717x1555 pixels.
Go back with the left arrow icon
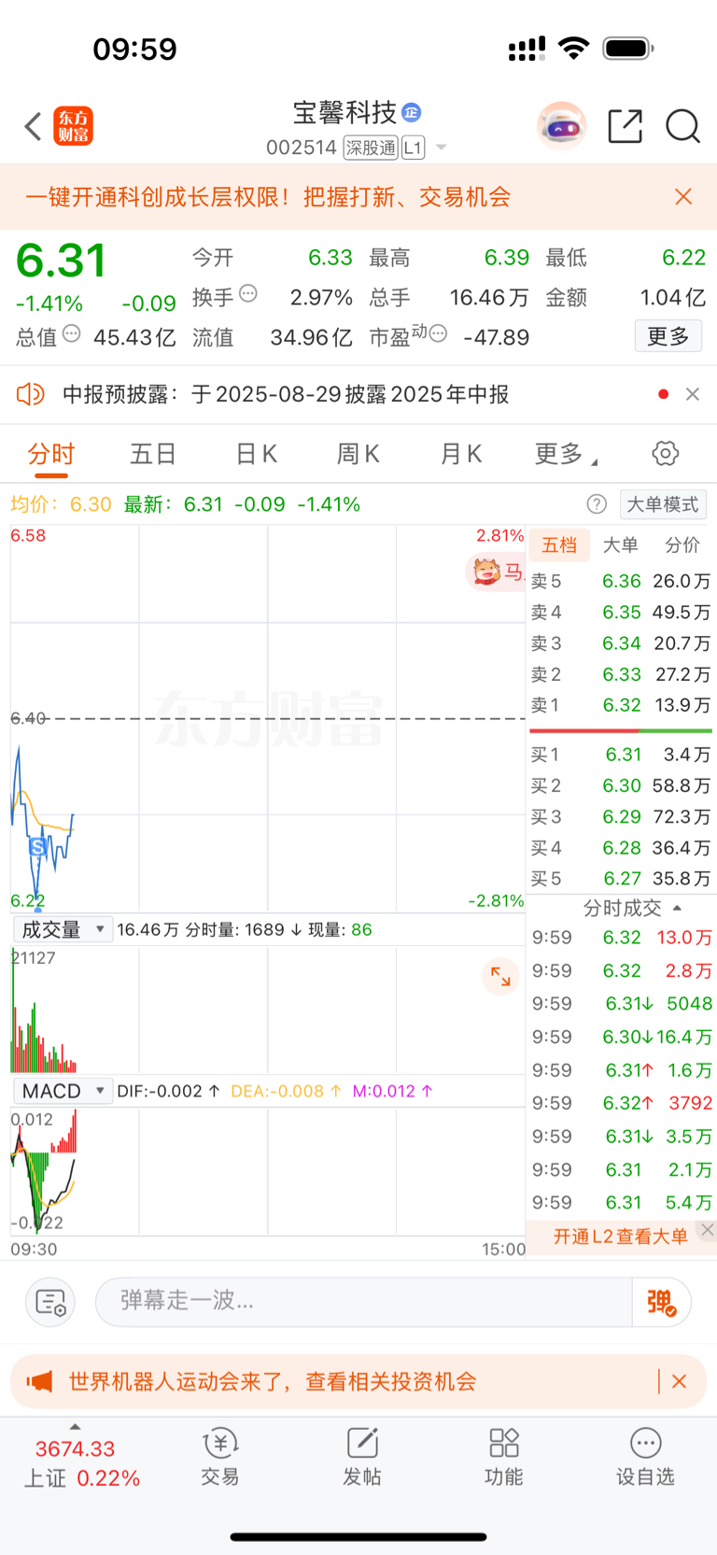pos(33,126)
